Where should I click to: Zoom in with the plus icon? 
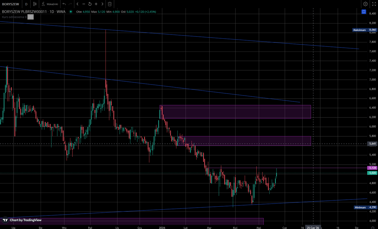point(96,4)
